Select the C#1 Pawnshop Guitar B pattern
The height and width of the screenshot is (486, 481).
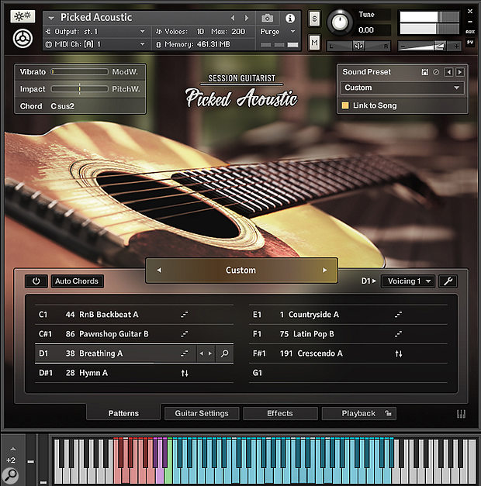(x=134, y=334)
